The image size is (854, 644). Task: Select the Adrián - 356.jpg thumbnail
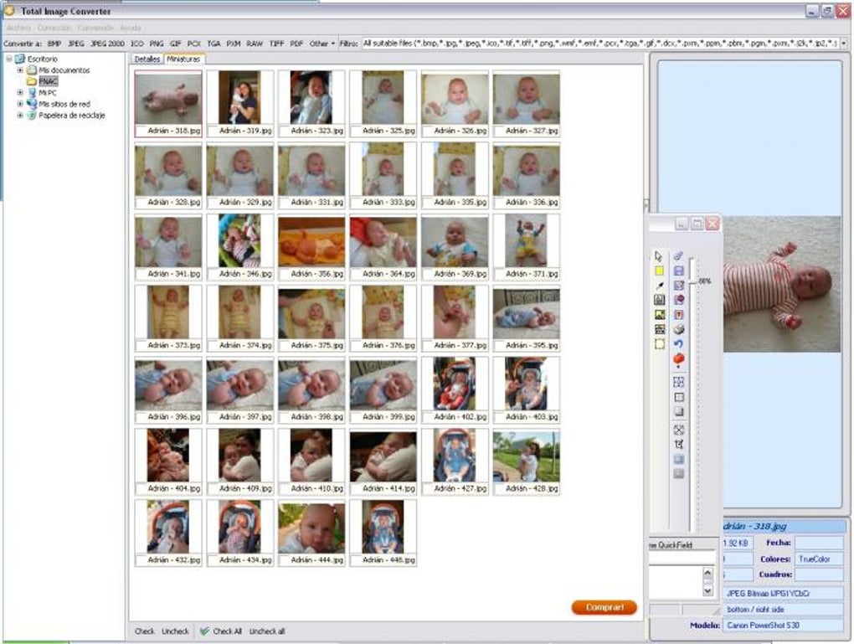[x=311, y=247]
